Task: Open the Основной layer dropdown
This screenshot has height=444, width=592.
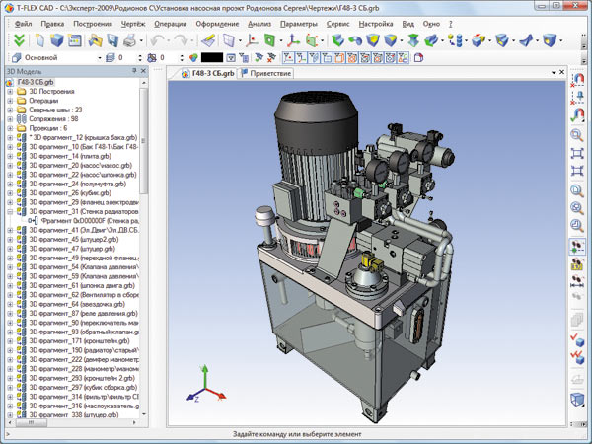Action: 100,58
